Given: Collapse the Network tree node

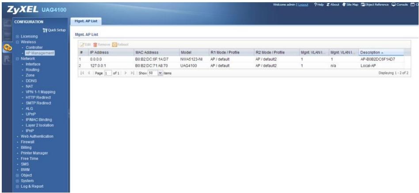Looking at the screenshot, I should click(18, 58).
